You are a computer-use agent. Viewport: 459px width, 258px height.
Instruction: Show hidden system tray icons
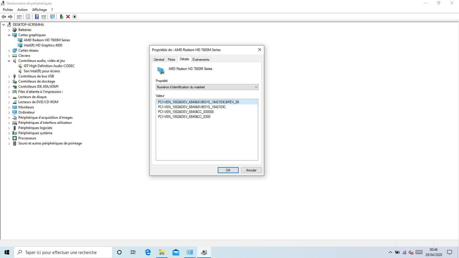point(390,253)
